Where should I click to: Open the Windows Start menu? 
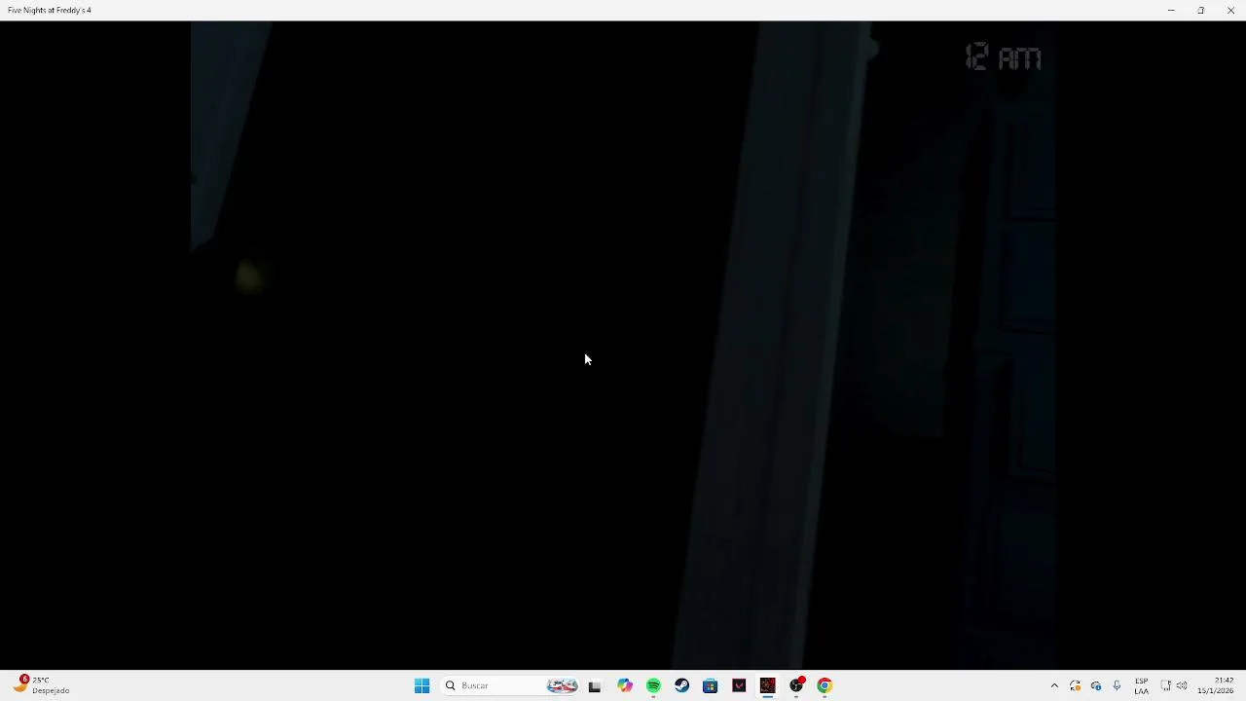(421, 685)
